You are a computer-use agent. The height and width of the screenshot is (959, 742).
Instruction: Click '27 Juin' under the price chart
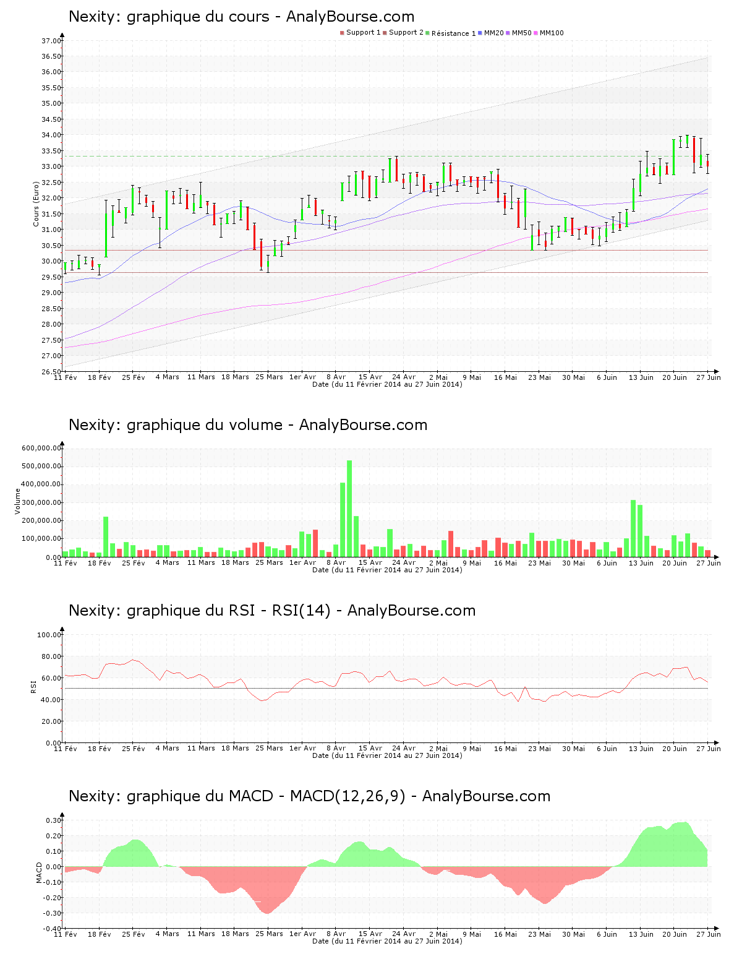tap(709, 377)
